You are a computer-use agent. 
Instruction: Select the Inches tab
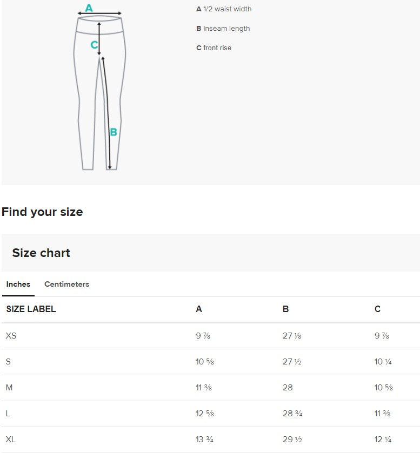[18, 284]
